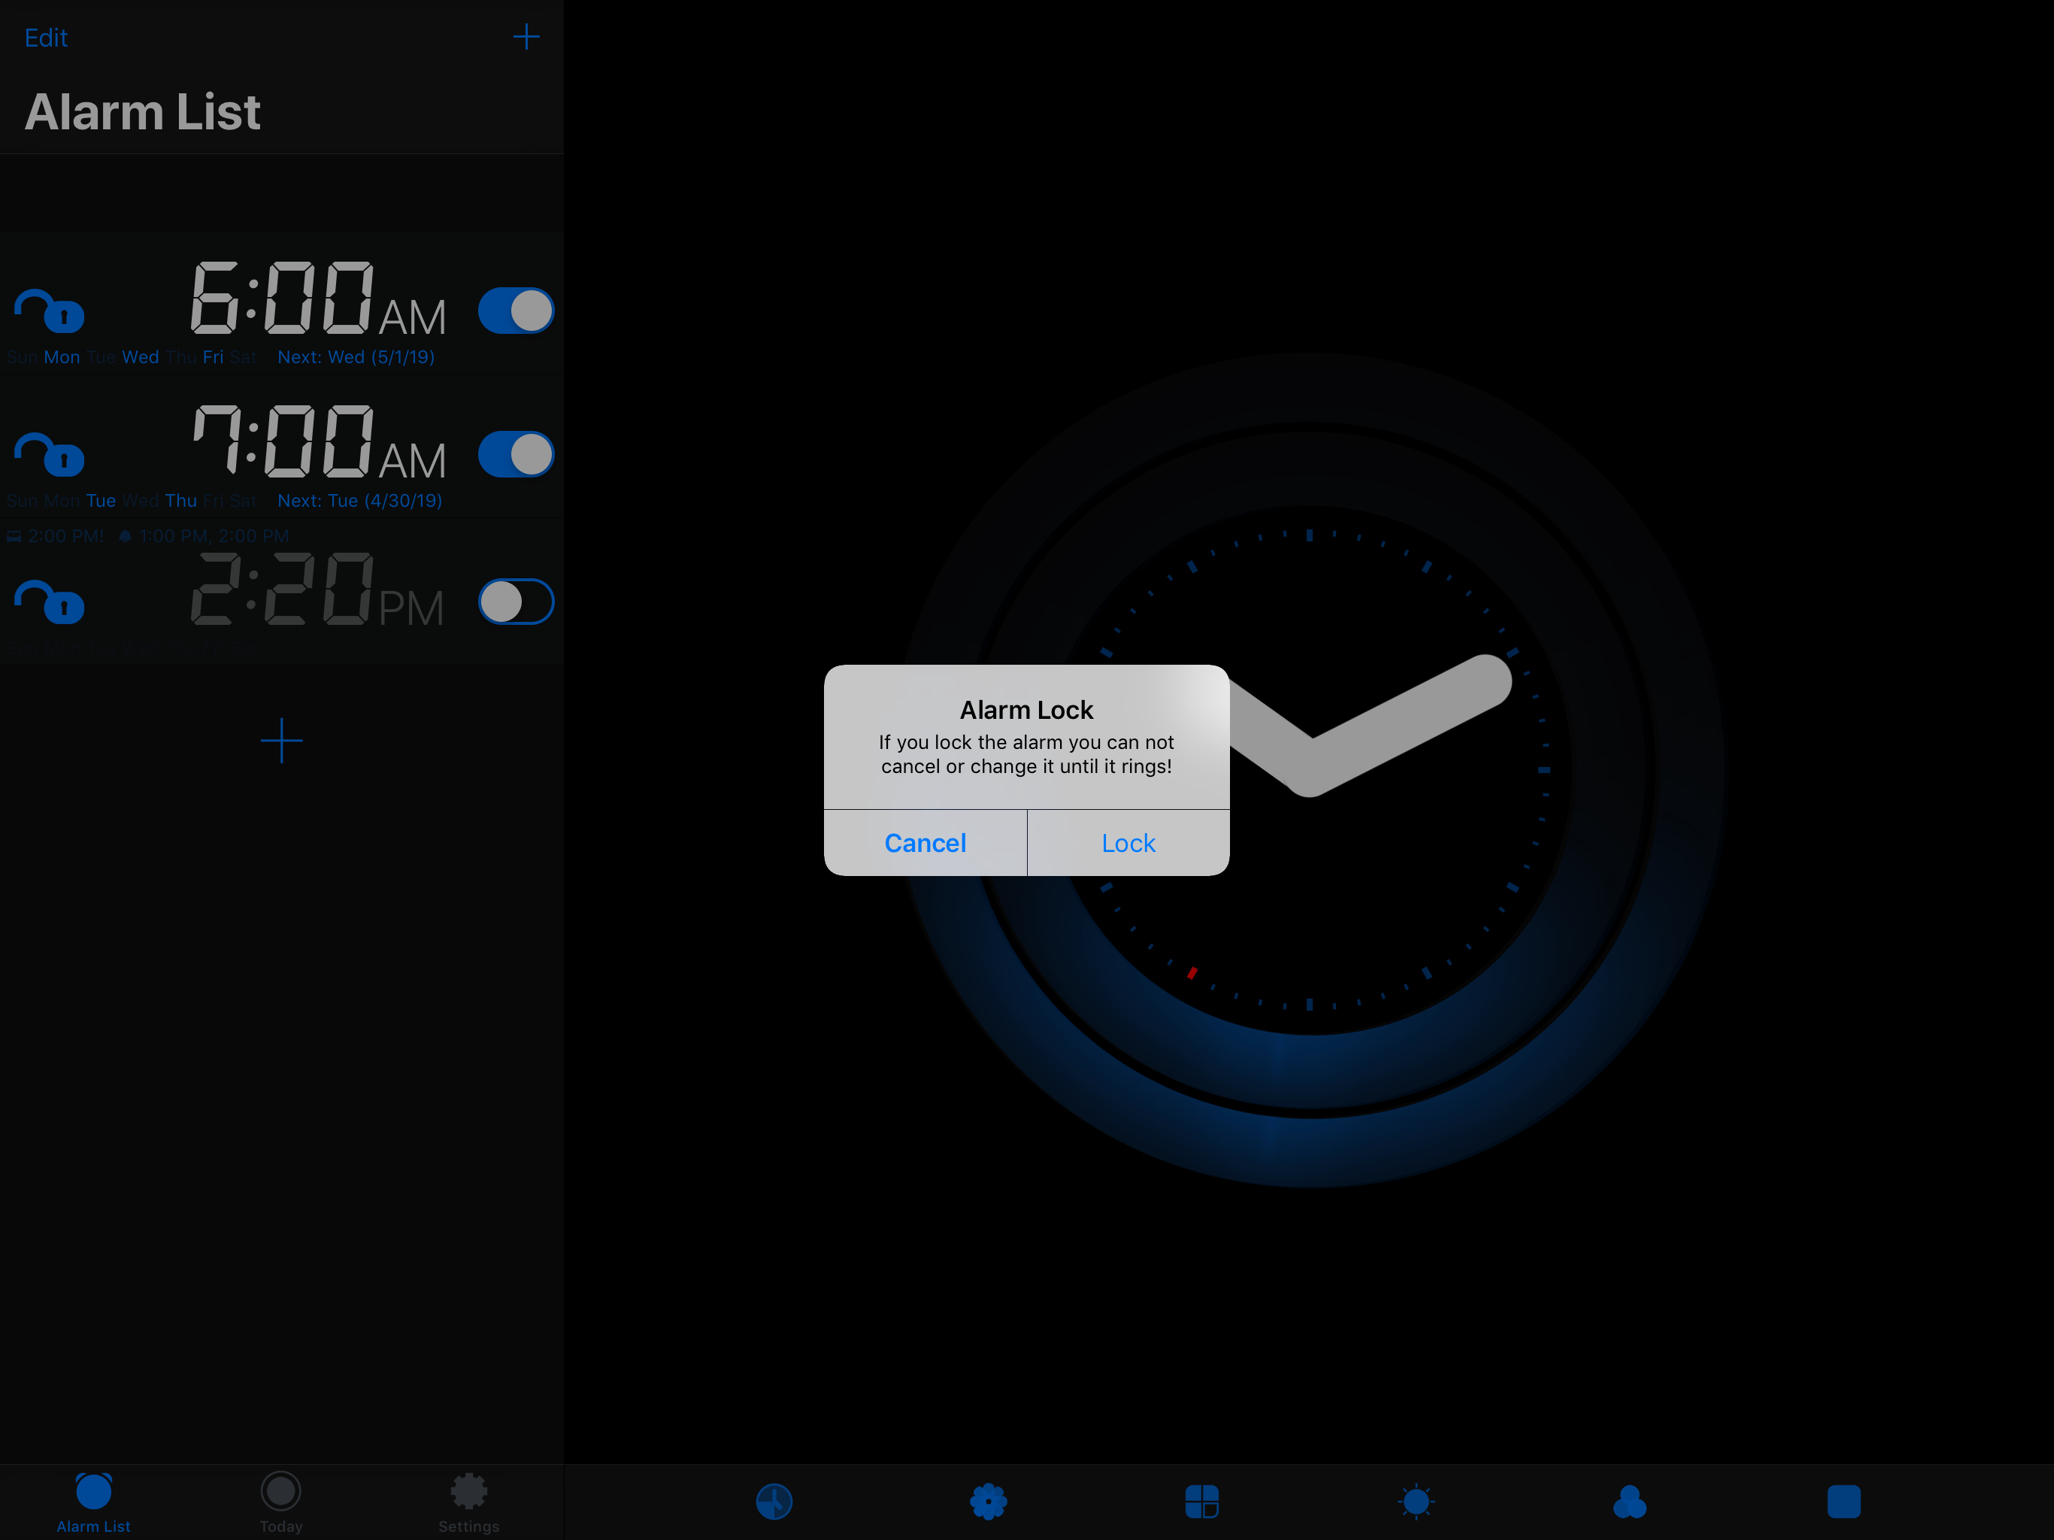Switch to the Today tab
The height and width of the screenshot is (1540, 2054).
(280, 1501)
